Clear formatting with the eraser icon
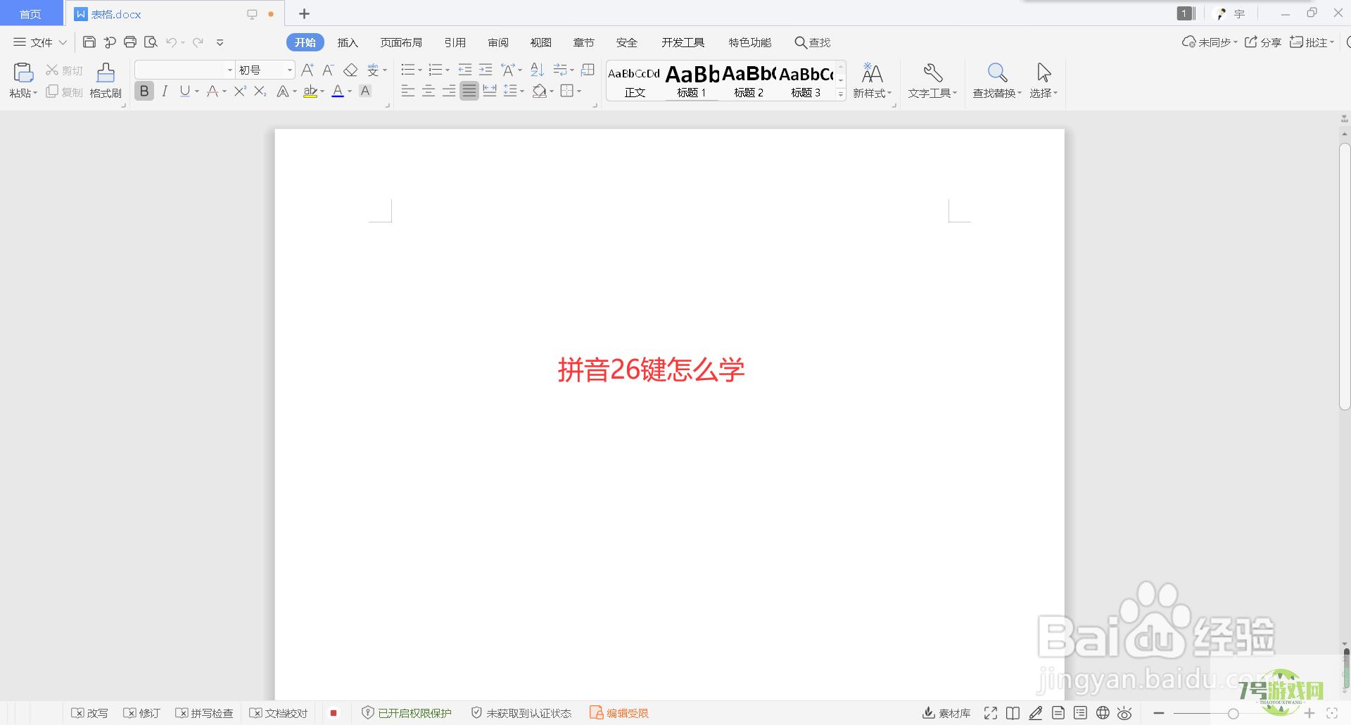Image resolution: width=1351 pixels, height=725 pixels. pos(350,70)
